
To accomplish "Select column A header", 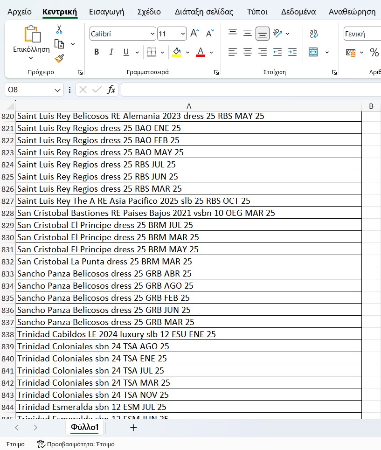I will [188, 106].
